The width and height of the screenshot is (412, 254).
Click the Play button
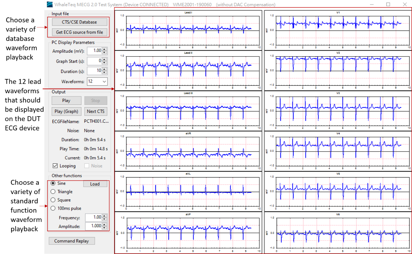(x=66, y=101)
